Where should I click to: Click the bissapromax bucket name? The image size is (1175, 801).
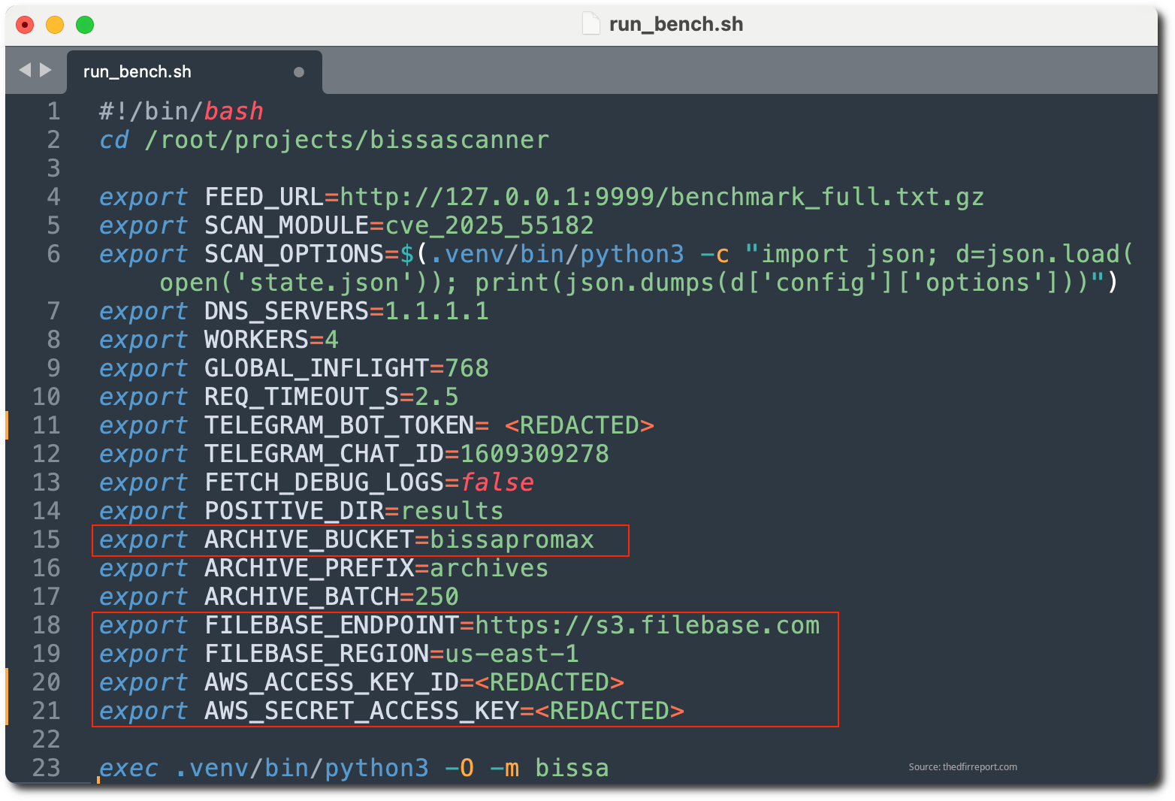tap(512, 540)
